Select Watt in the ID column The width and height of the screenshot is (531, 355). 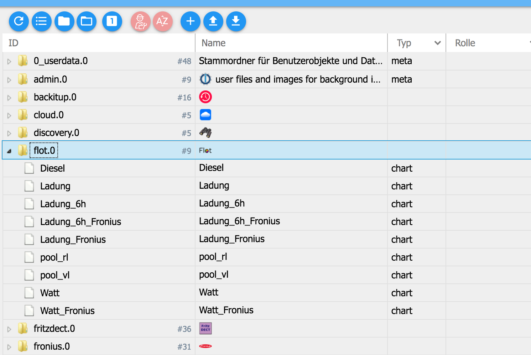50,293
